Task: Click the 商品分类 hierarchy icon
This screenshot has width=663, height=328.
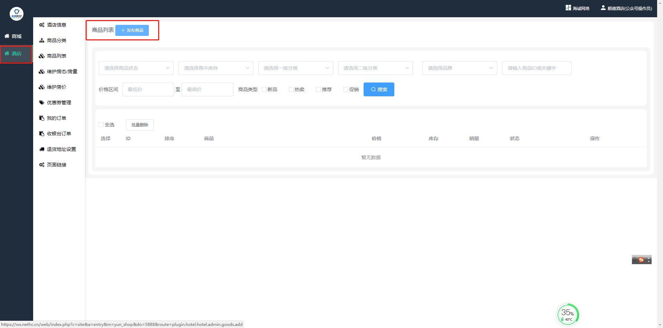Action: click(42, 40)
